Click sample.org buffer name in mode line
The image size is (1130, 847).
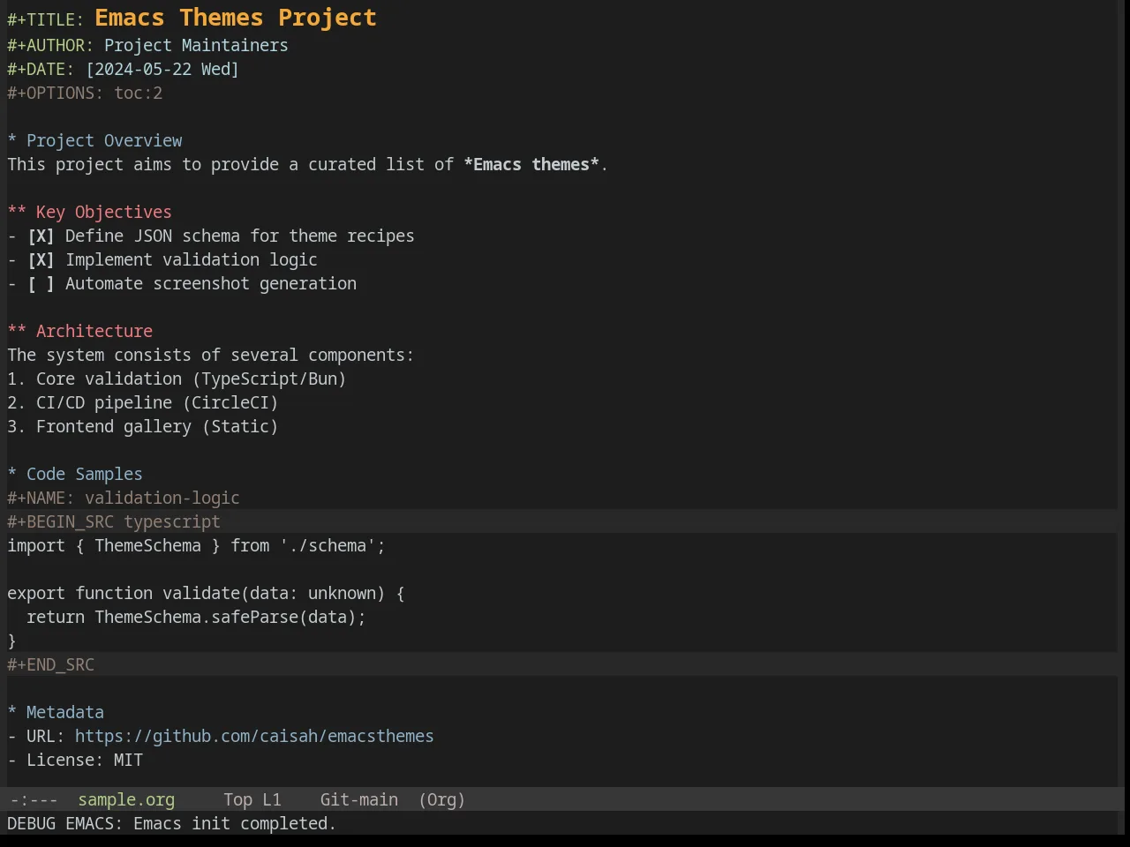[x=126, y=800]
